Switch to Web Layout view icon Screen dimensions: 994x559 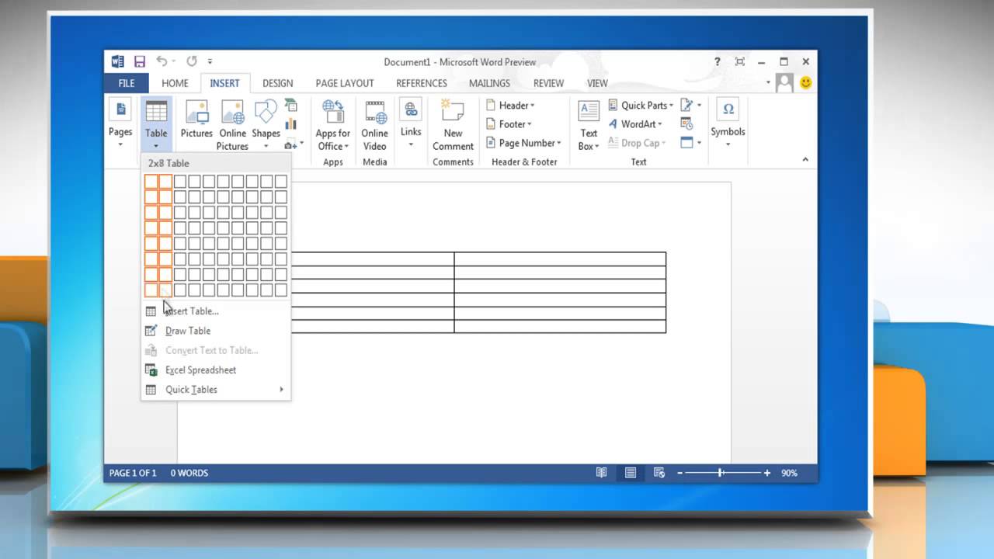[x=659, y=473]
